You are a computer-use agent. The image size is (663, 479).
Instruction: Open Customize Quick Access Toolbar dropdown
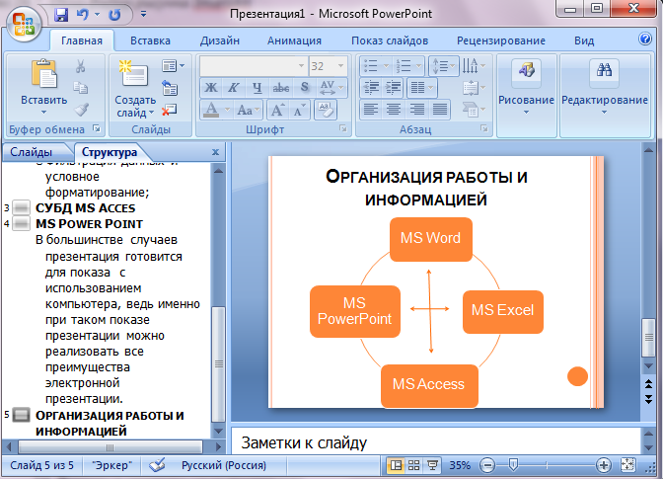point(143,15)
